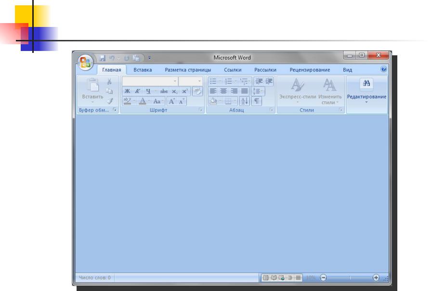Align text left
Viewport: 432px width, 291px height.
click(213, 91)
